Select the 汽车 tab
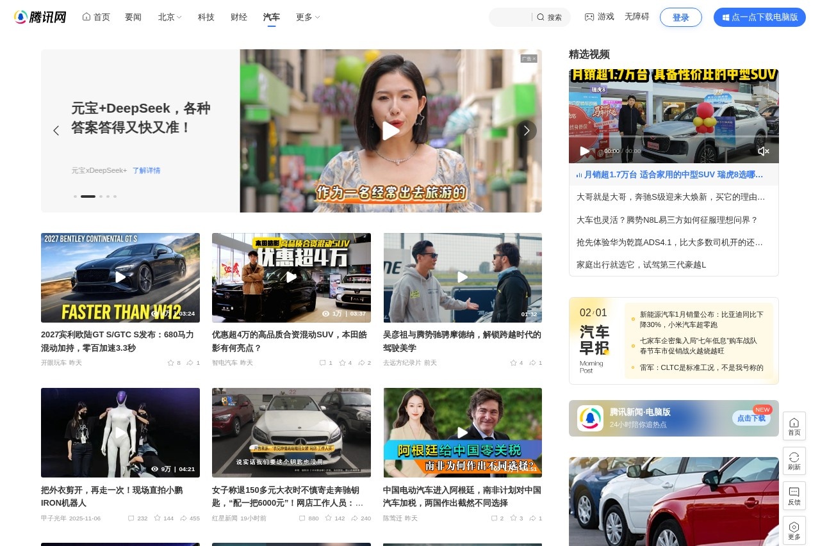The height and width of the screenshot is (546, 820). point(272,17)
